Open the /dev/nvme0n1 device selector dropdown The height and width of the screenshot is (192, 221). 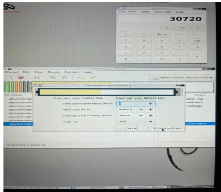click(x=182, y=77)
